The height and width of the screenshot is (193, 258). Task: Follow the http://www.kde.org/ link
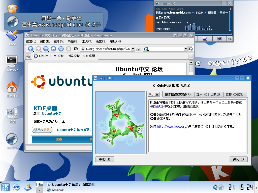point(172,127)
